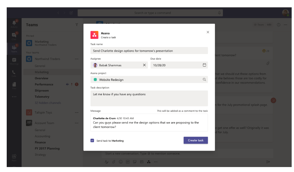Click the Start a new conversation box
Image resolution: width=294 pixels, height=172 pixels.
[x=187, y=153]
